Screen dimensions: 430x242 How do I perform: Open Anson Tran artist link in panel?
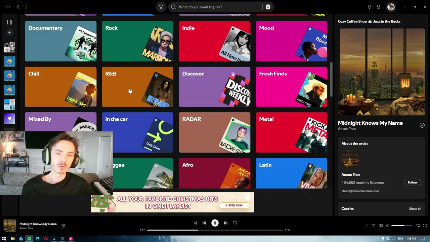point(347,129)
